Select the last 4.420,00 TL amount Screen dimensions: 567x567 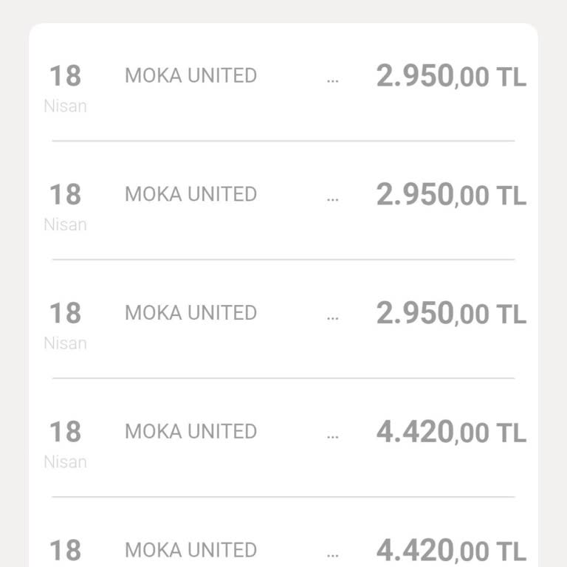click(x=451, y=551)
